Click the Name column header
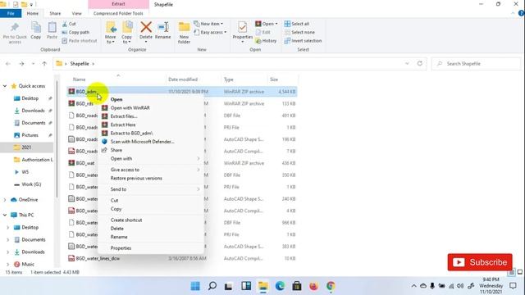The height and width of the screenshot is (295, 525). pos(80,79)
